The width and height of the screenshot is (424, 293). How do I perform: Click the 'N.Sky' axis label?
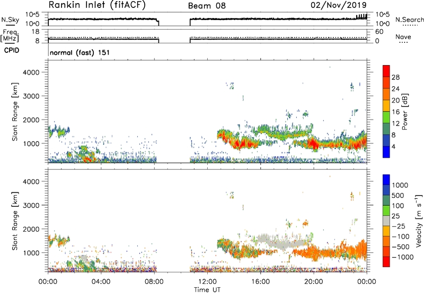pos(10,20)
